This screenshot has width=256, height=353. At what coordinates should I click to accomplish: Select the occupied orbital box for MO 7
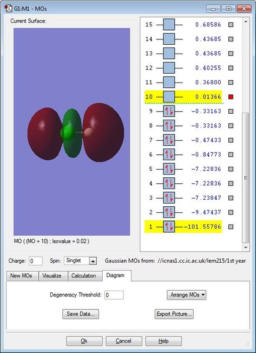coord(169,140)
